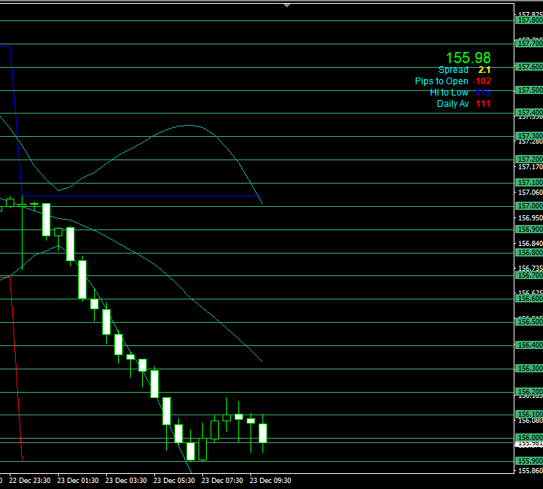
Task: Click the Daily Av value 111
Action: [482, 104]
